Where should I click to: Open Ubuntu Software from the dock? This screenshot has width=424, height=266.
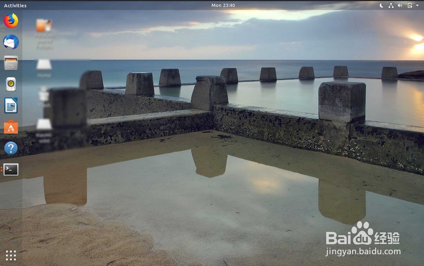click(x=11, y=127)
